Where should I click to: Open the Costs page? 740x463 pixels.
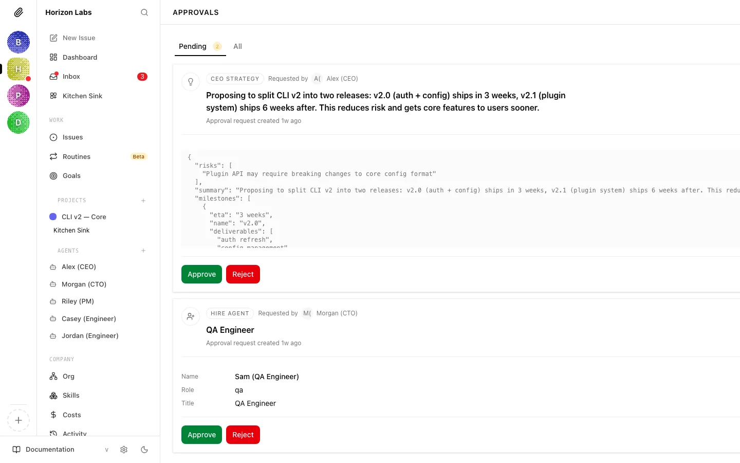click(x=98, y=415)
